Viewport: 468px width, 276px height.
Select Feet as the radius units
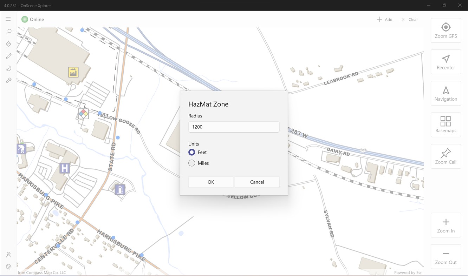click(x=191, y=152)
